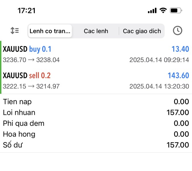
Task: Open the XAUUSD buy 0.1 position
Action: pos(27,49)
